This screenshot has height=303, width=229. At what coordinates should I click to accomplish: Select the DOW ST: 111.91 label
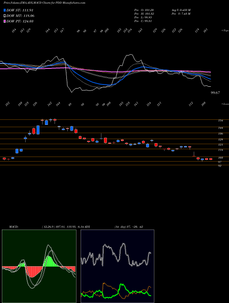pyautogui.click(x=20, y=10)
